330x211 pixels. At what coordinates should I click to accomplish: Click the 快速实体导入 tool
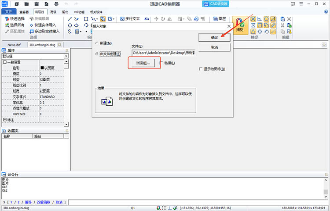click(43, 25)
